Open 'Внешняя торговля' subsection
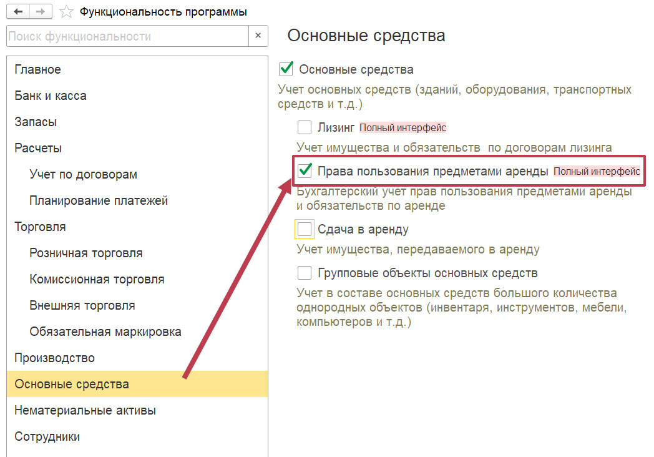The width and height of the screenshot is (654, 457). click(x=137, y=305)
